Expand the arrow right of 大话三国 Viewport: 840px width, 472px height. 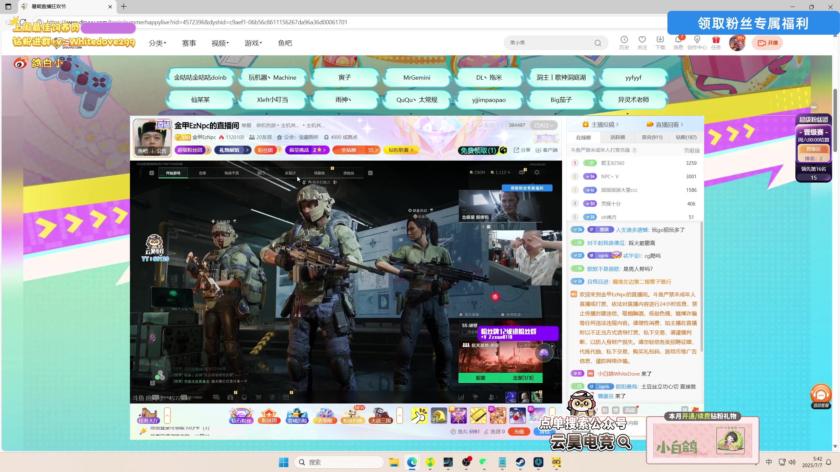(x=400, y=416)
